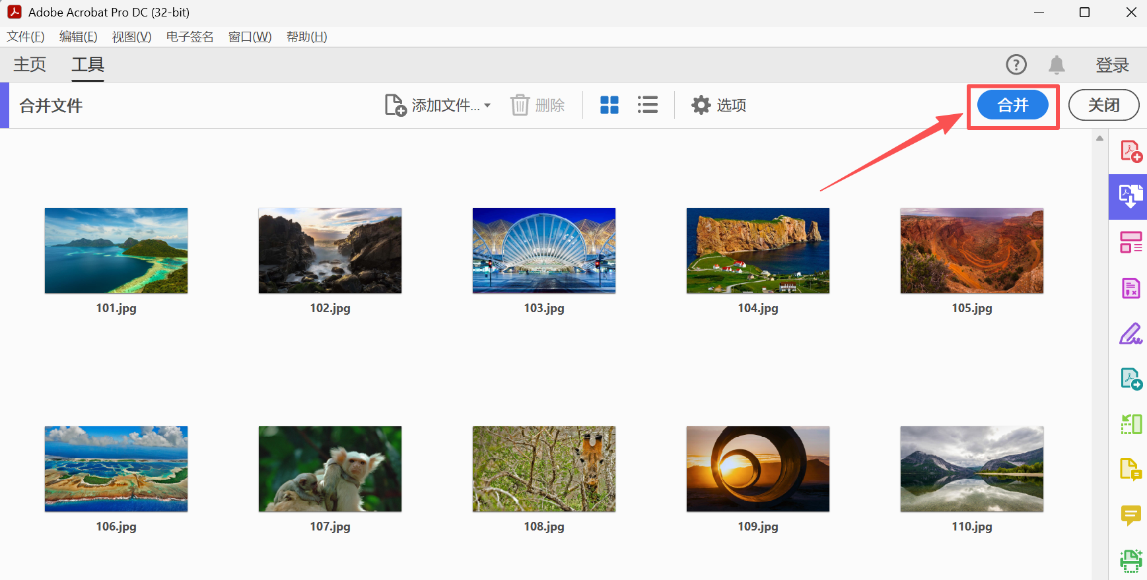Select the 104.jpg cliff thumbnail
The height and width of the screenshot is (580, 1147).
(x=758, y=251)
